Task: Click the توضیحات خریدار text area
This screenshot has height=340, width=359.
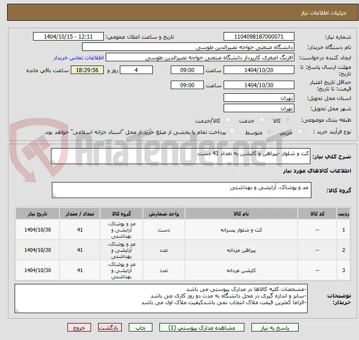Action: (x=161, y=299)
